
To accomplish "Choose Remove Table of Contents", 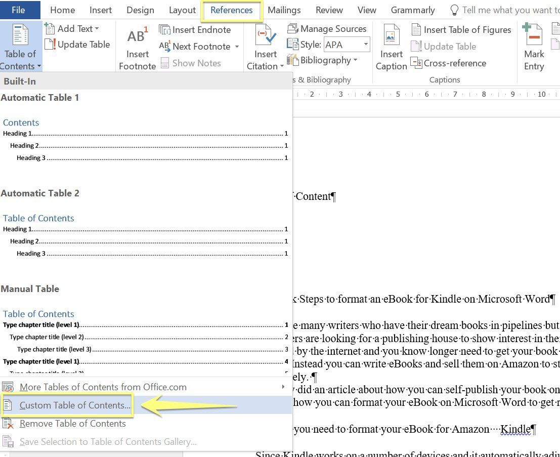I will pos(72,424).
